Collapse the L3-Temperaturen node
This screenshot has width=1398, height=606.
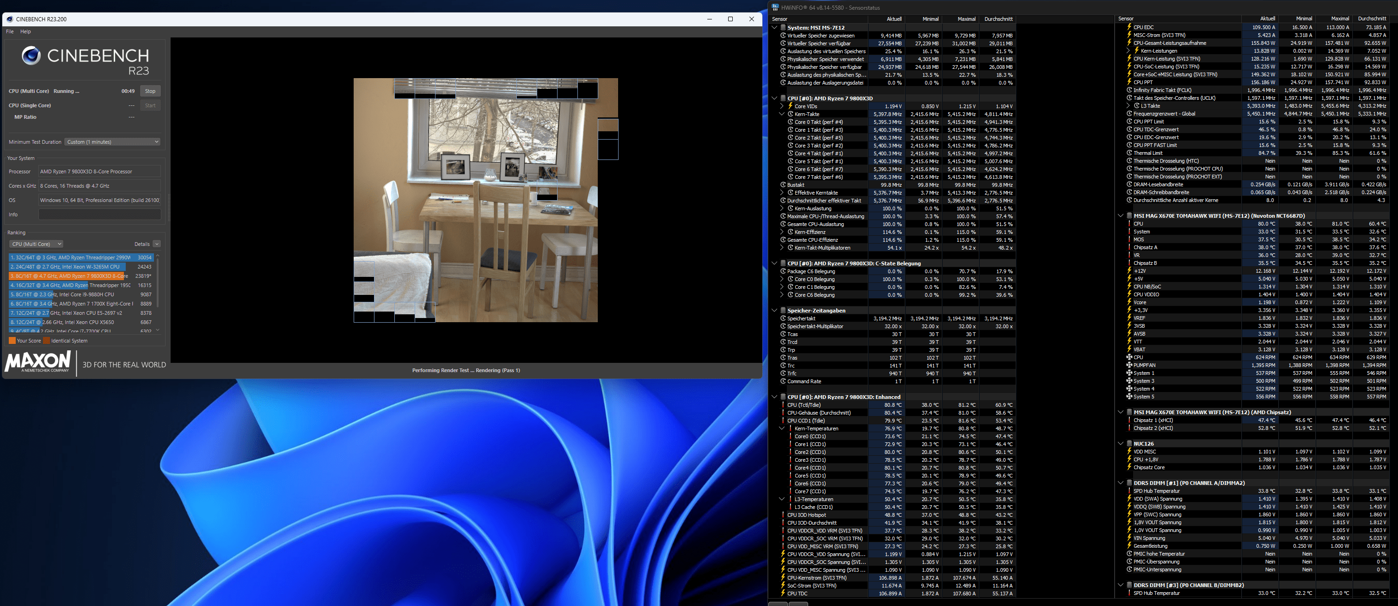782,500
